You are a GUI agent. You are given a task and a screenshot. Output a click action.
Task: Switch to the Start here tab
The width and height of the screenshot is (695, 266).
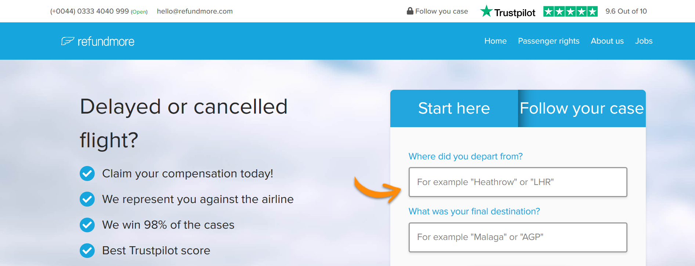pos(454,108)
